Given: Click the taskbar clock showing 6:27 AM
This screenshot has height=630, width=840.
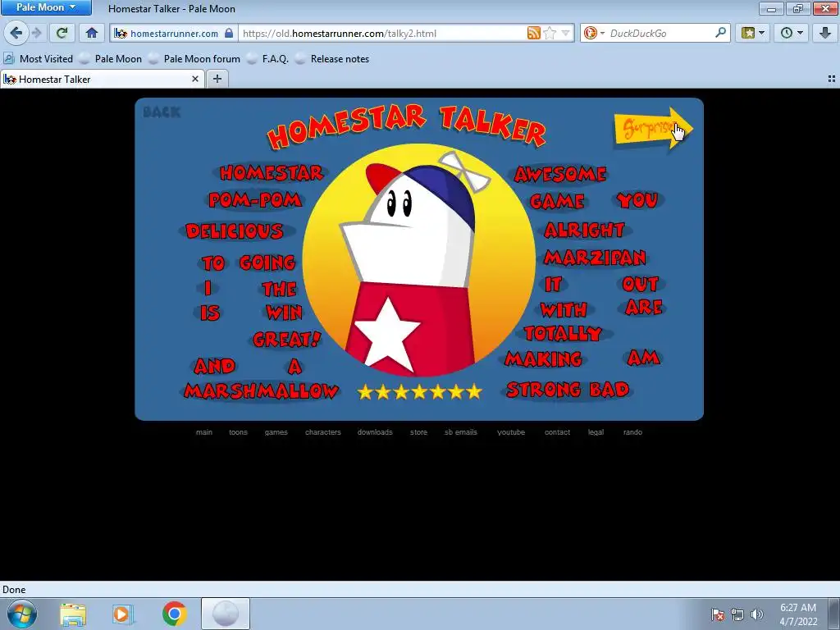Looking at the screenshot, I should tap(798, 614).
